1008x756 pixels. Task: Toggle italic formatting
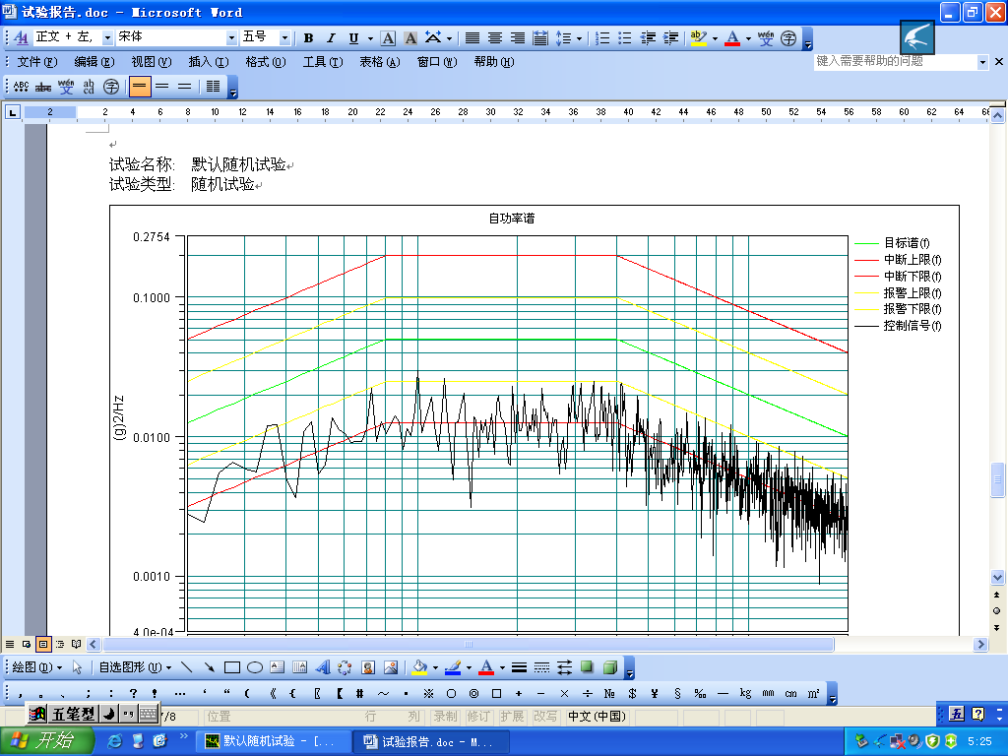(x=331, y=38)
